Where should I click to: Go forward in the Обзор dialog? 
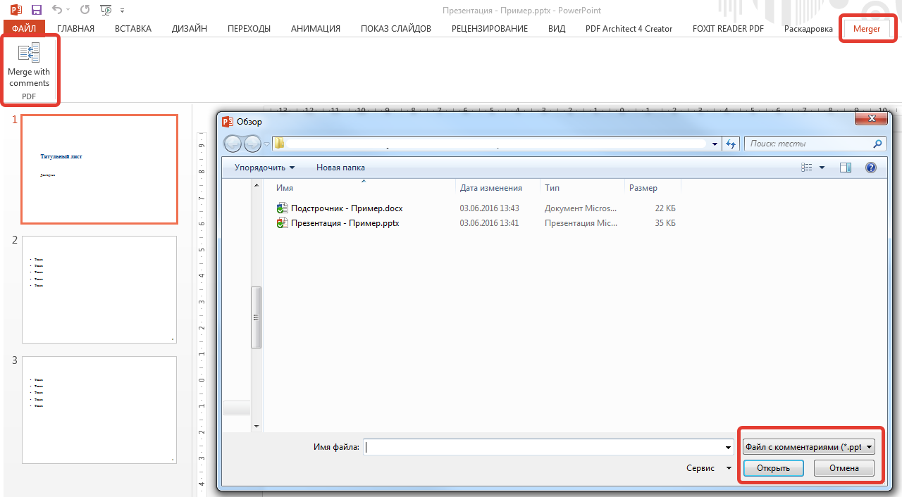coord(252,144)
